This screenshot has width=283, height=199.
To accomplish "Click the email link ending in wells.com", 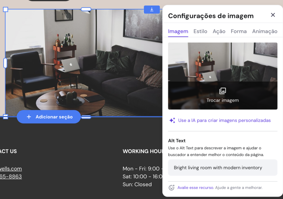I will (x=11, y=169).
